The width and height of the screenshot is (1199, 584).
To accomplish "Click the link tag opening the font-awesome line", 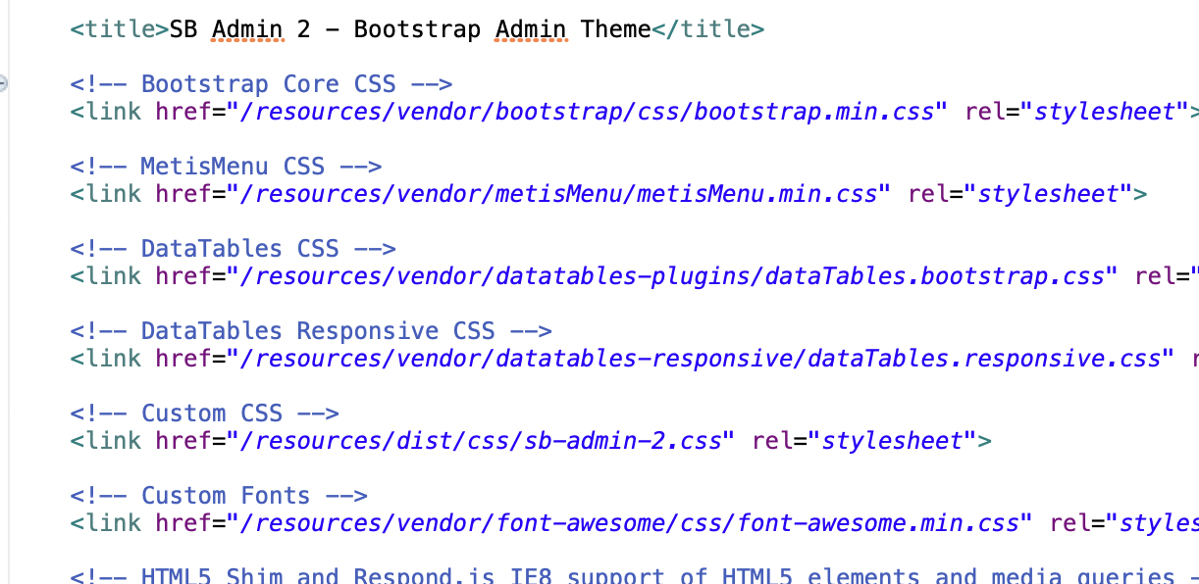I will tap(106, 523).
